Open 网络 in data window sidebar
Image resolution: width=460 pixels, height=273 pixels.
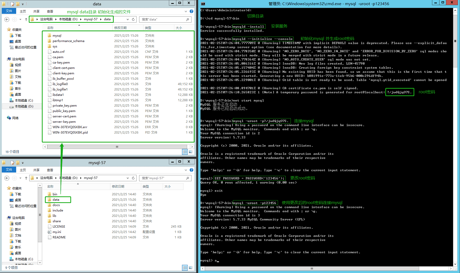pyautogui.click(x=13, y=118)
